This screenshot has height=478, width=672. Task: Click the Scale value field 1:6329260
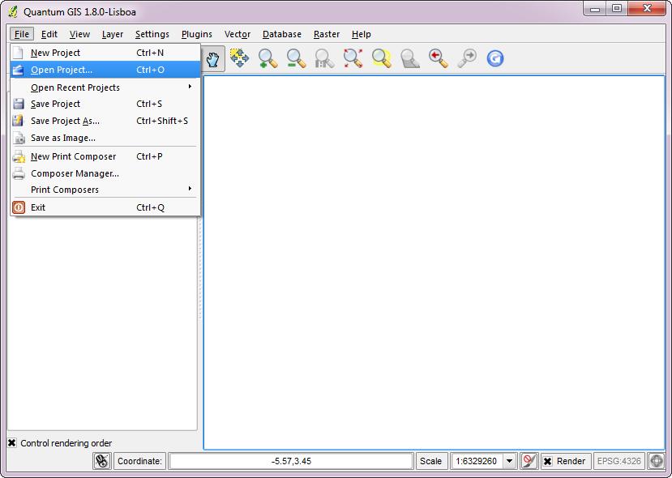click(x=477, y=461)
